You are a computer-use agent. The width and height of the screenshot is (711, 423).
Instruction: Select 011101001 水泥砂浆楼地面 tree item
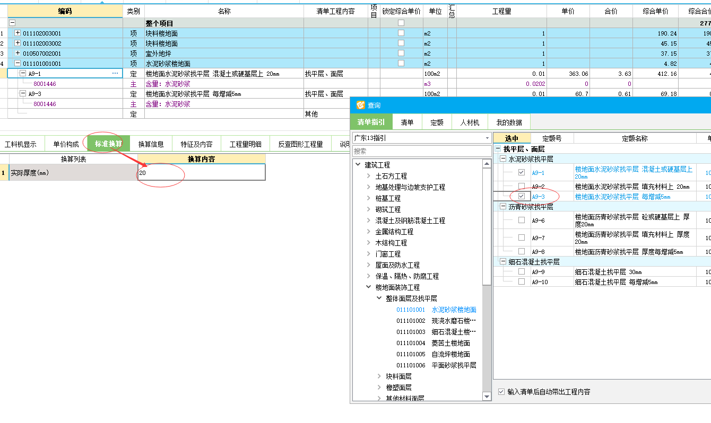pos(436,310)
